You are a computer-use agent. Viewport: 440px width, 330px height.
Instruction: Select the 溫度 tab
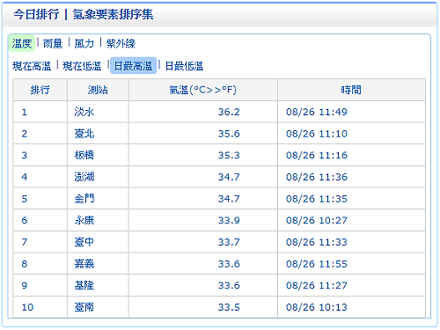coord(22,43)
